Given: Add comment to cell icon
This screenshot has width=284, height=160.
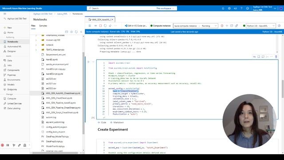Looking at the screenshot, I should [263, 57].
